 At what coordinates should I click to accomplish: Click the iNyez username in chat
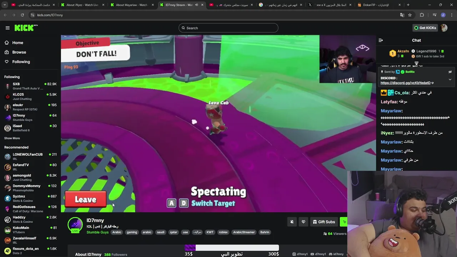tap(387, 133)
